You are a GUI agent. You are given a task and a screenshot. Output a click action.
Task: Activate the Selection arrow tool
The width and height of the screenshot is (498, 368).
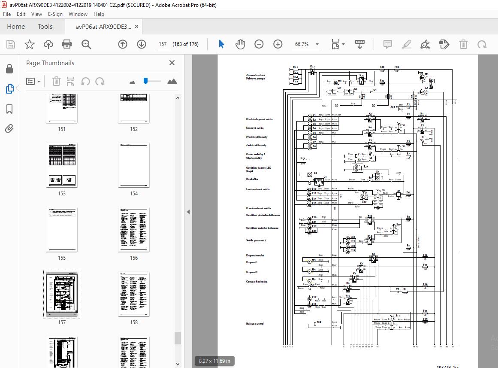pyautogui.click(x=221, y=44)
